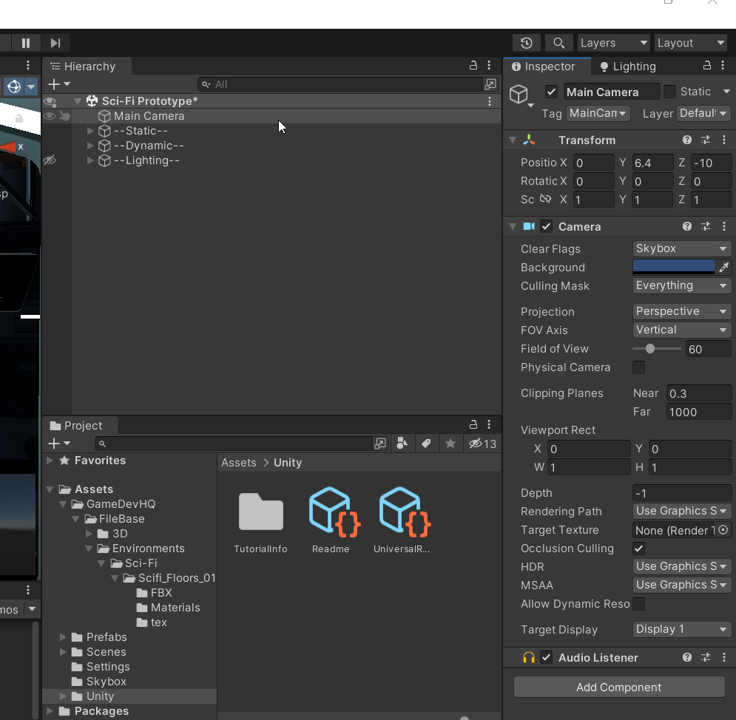
Task: Open the Undo History icon
Action: tap(526, 43)
